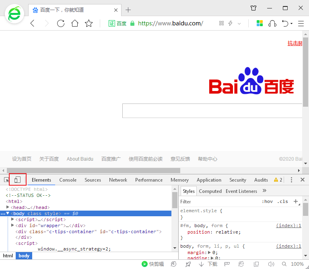
Task: Open the hamburger main menu
Action: [301, 23]
